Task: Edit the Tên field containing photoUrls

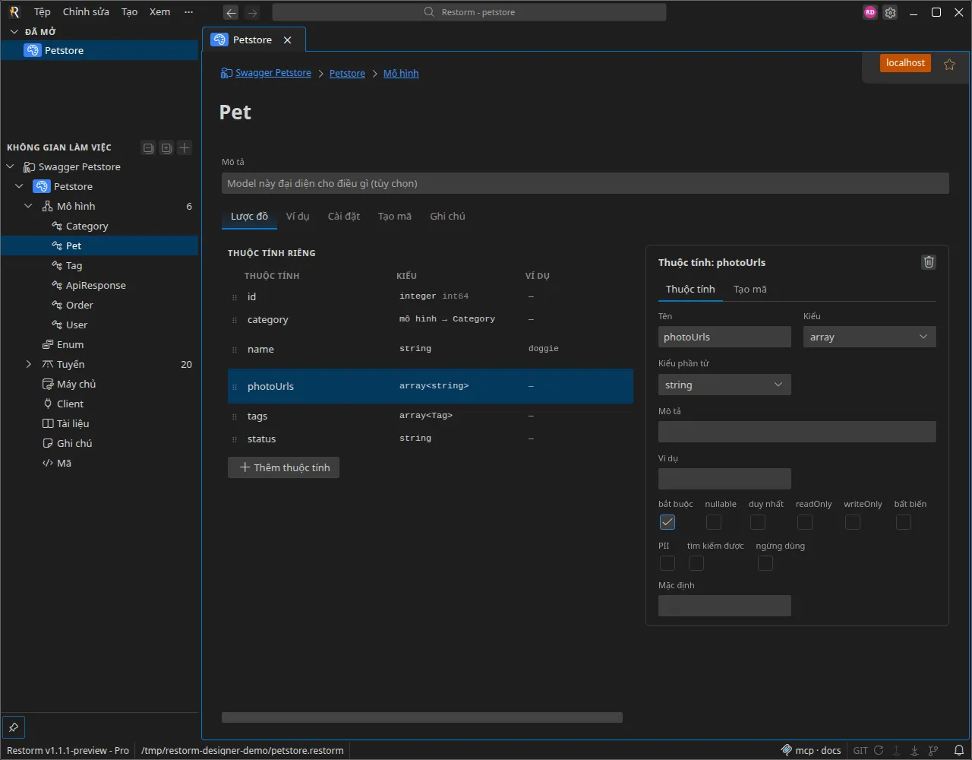Action: [724, 337]
